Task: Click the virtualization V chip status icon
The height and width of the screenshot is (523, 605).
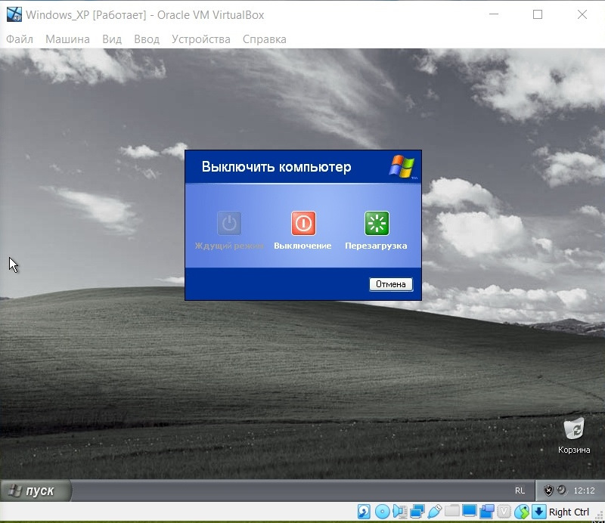Action: pyautogui.click(x=504, y=512)
